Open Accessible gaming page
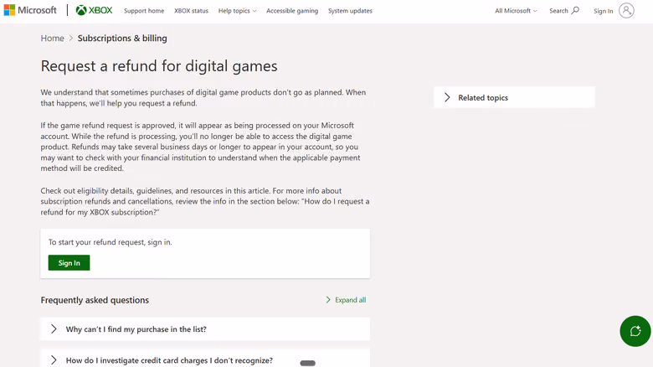Screen dimensions: 653x367 click(x=292, y=11)
